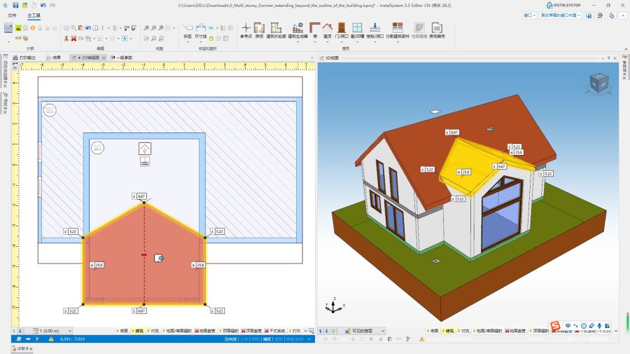This screenshot has width=630, height=354.
Task: Open the 文件 menu
Action: tap(12, 14)
